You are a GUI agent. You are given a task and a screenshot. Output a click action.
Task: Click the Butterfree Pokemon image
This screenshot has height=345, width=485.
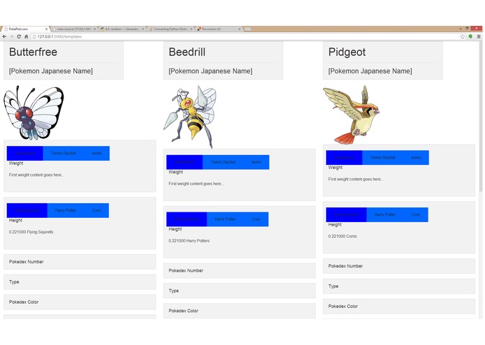point(33,113)
